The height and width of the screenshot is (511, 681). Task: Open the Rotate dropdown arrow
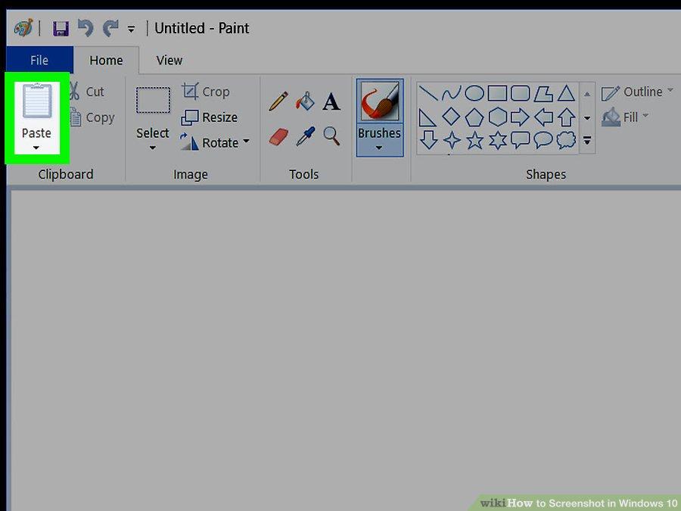point(246,142)
